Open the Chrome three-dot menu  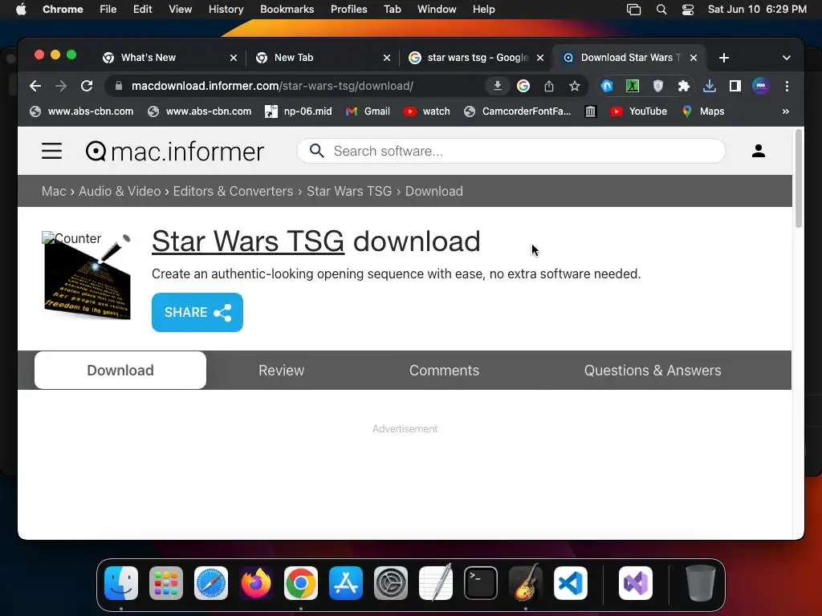[x=787, y=86]
